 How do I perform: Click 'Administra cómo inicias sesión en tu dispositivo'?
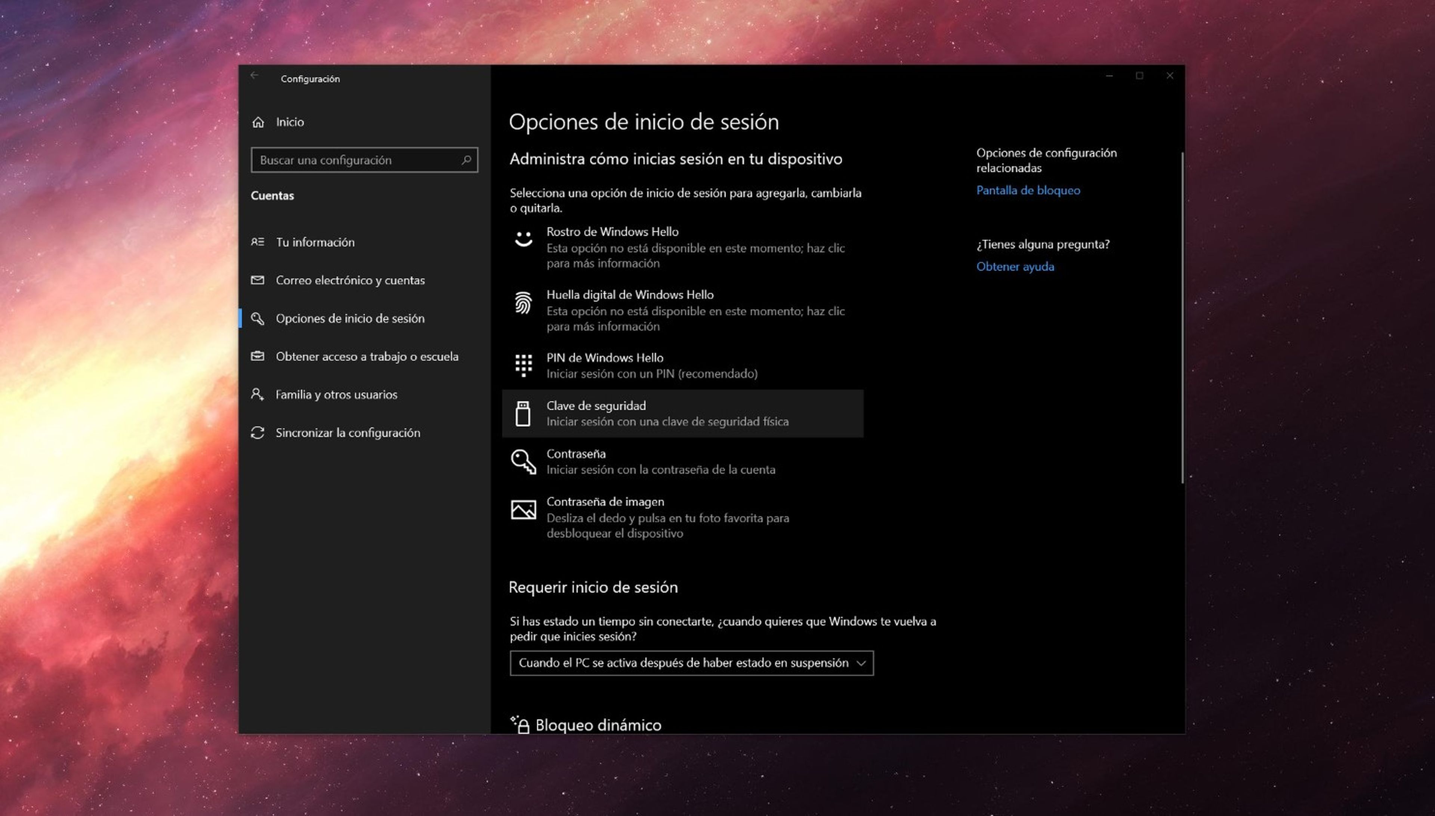[x=676, y=159]
